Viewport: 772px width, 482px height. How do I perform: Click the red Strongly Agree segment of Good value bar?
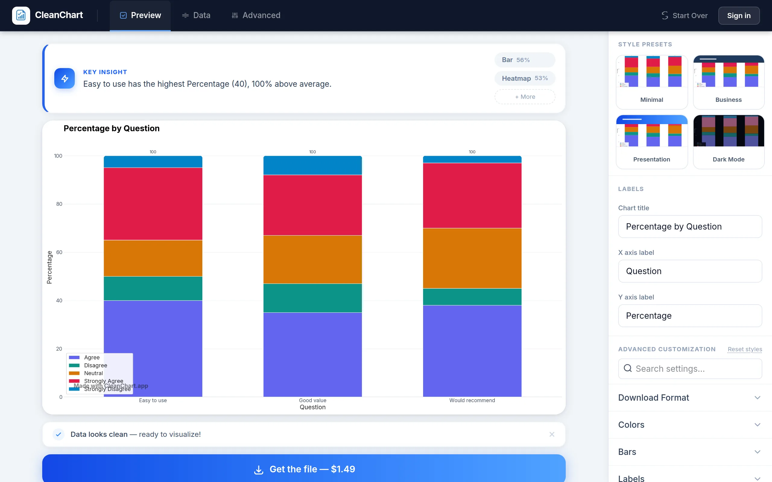point(313,205)
